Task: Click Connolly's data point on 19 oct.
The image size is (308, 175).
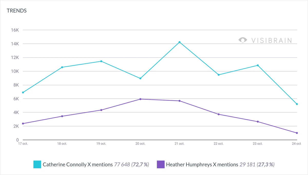Action: (x=101, y=61)
